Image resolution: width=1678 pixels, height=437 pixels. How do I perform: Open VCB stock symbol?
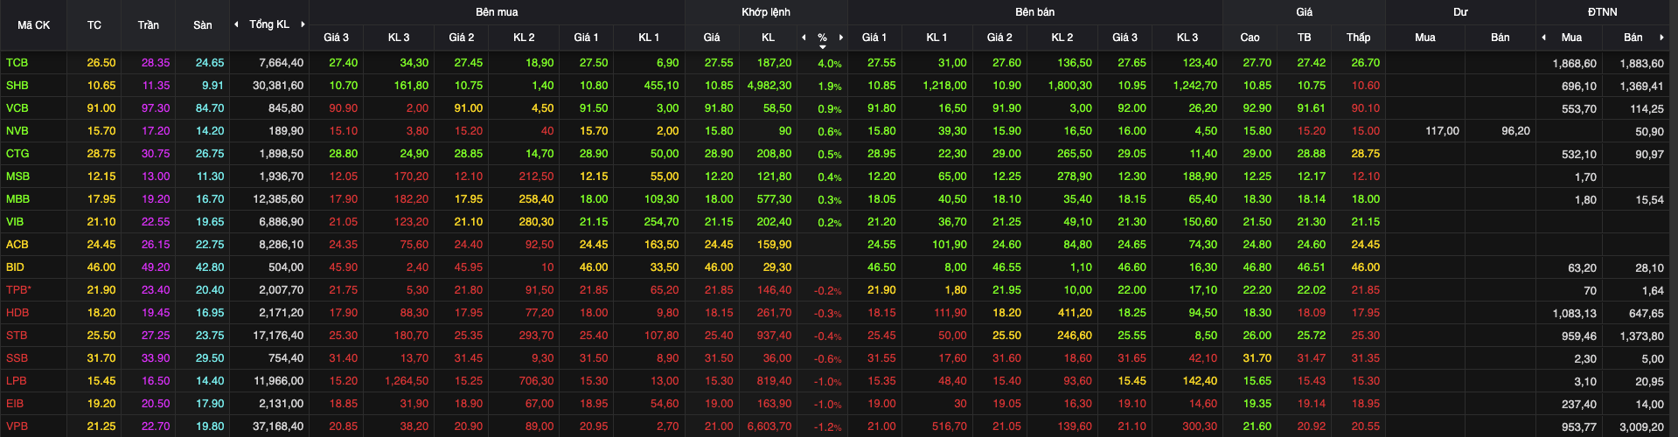click(x=17, y=108)
